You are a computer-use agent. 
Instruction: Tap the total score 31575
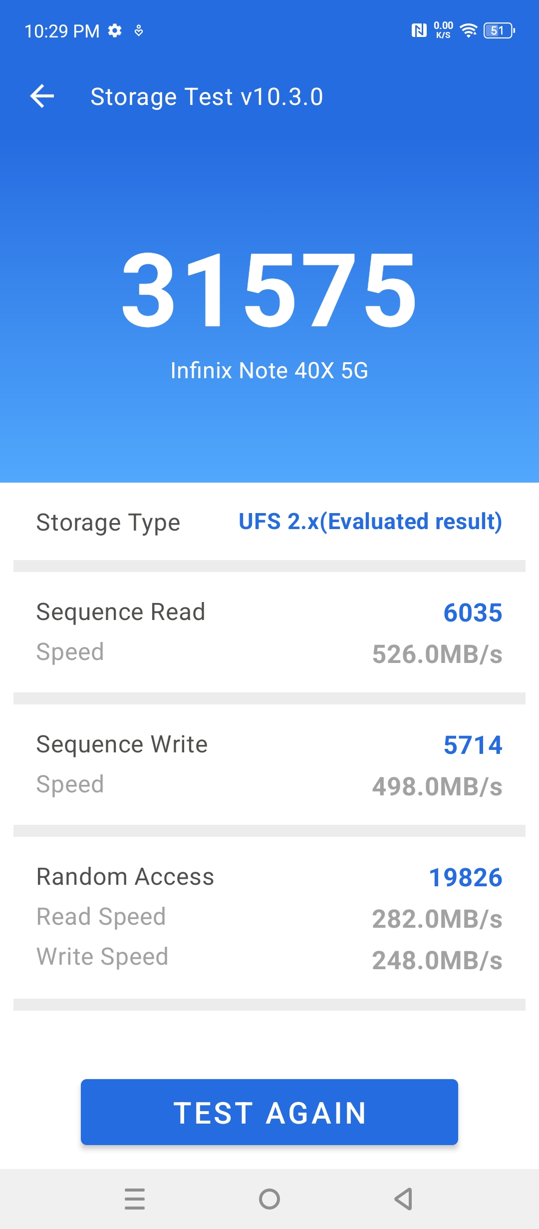click(x=269, y=290)
